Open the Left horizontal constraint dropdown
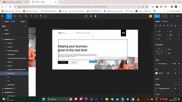Viewport: 182px width, 102px height. 169,49
